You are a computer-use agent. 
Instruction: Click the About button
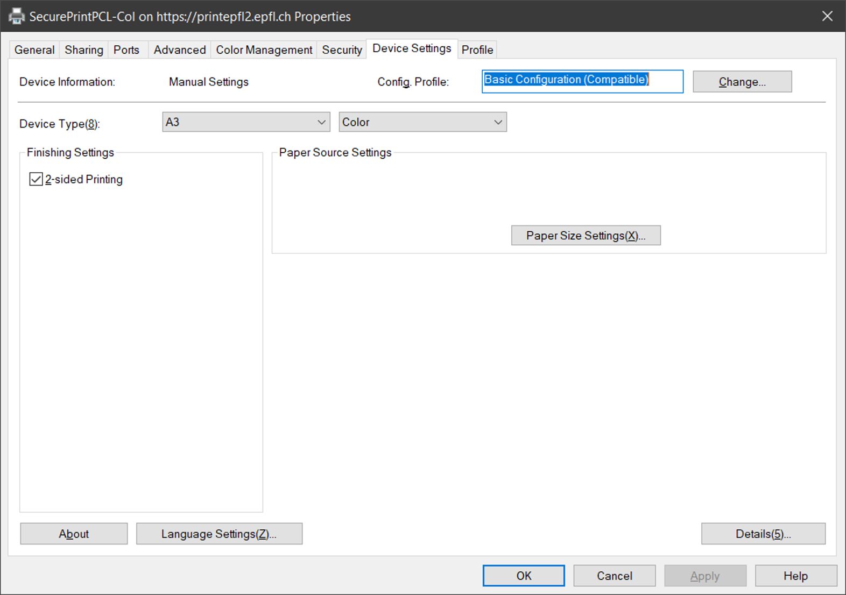click(x=74, y=534)
